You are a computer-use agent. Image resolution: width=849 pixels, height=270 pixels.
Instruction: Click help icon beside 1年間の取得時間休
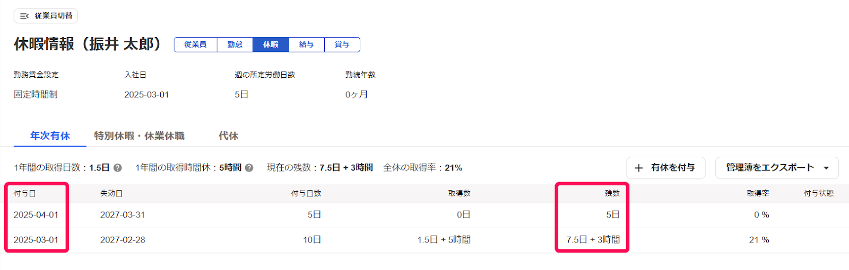click(x=249, y=168)
